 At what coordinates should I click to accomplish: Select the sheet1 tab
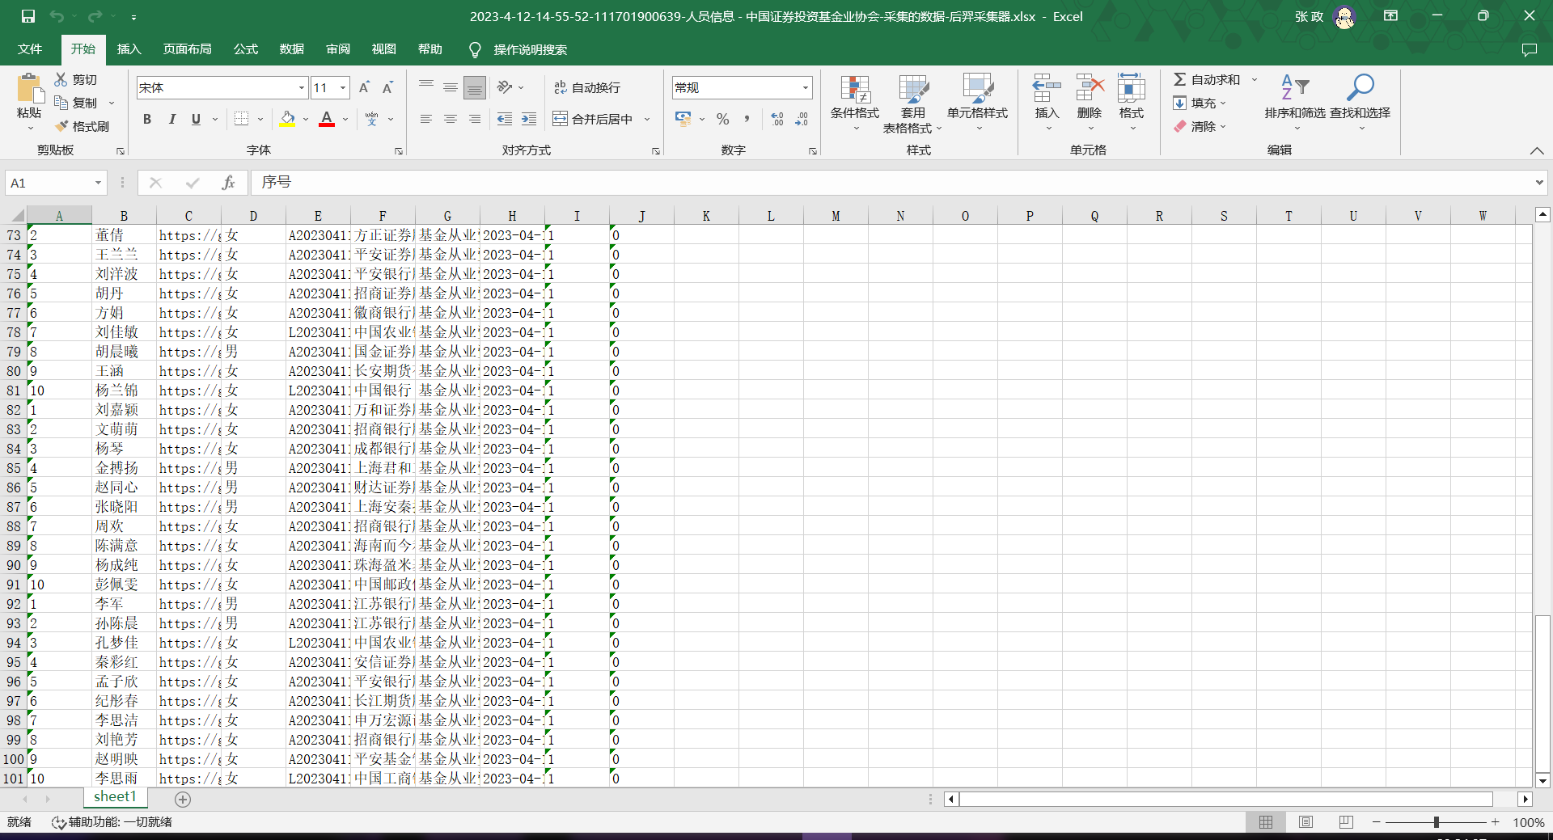point(115,797)
